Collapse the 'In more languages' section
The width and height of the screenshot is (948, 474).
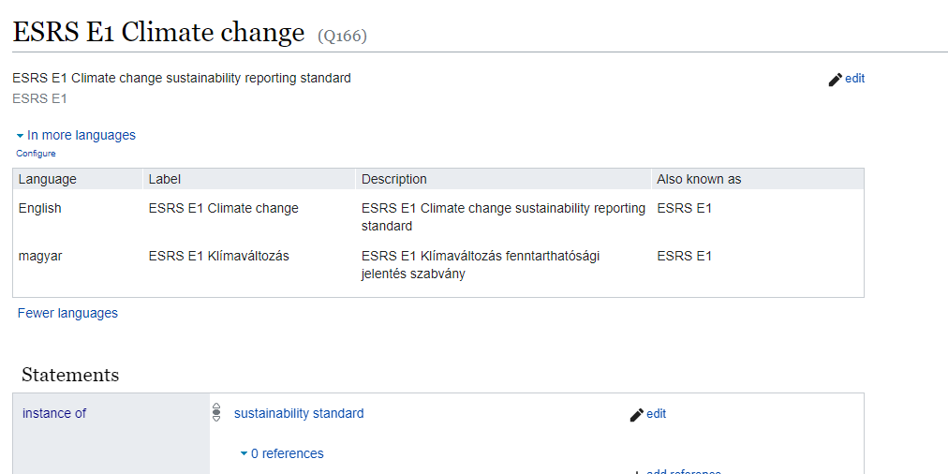(x=76, y=135)
